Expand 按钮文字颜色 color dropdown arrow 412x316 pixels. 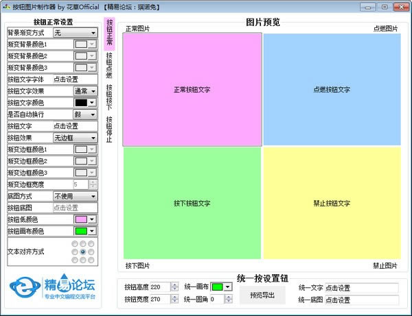pyautogui.click(x=92, y=103)
